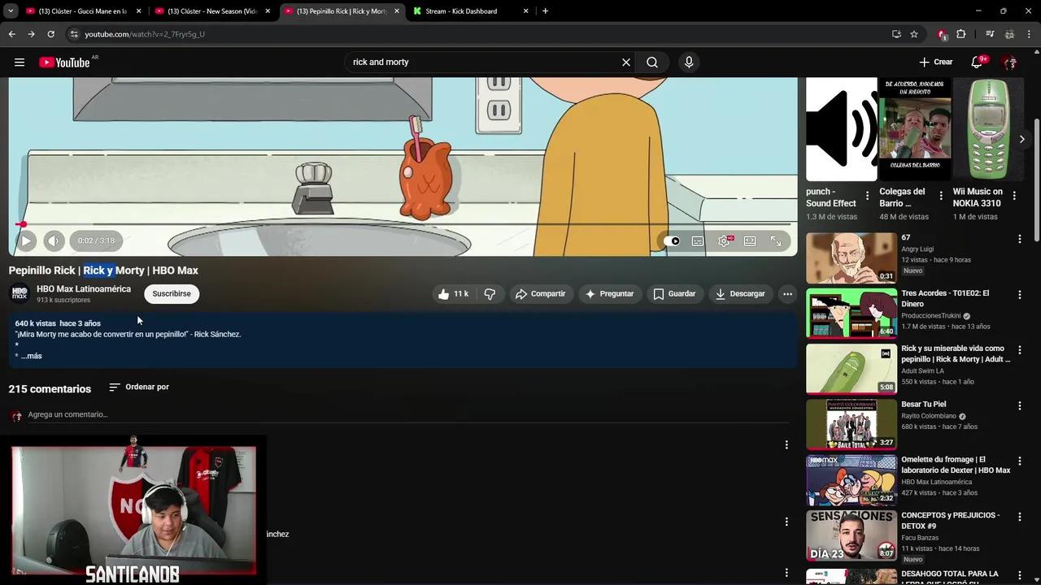Open options for CONCEPTOS y PREJUICIOS video
The image size is (1041, 585).
coord(1020,517)
